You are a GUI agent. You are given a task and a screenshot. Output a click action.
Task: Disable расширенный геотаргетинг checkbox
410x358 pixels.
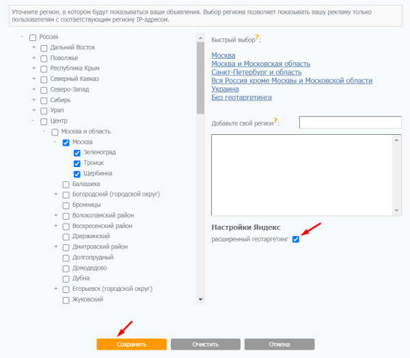coord(295,239)
